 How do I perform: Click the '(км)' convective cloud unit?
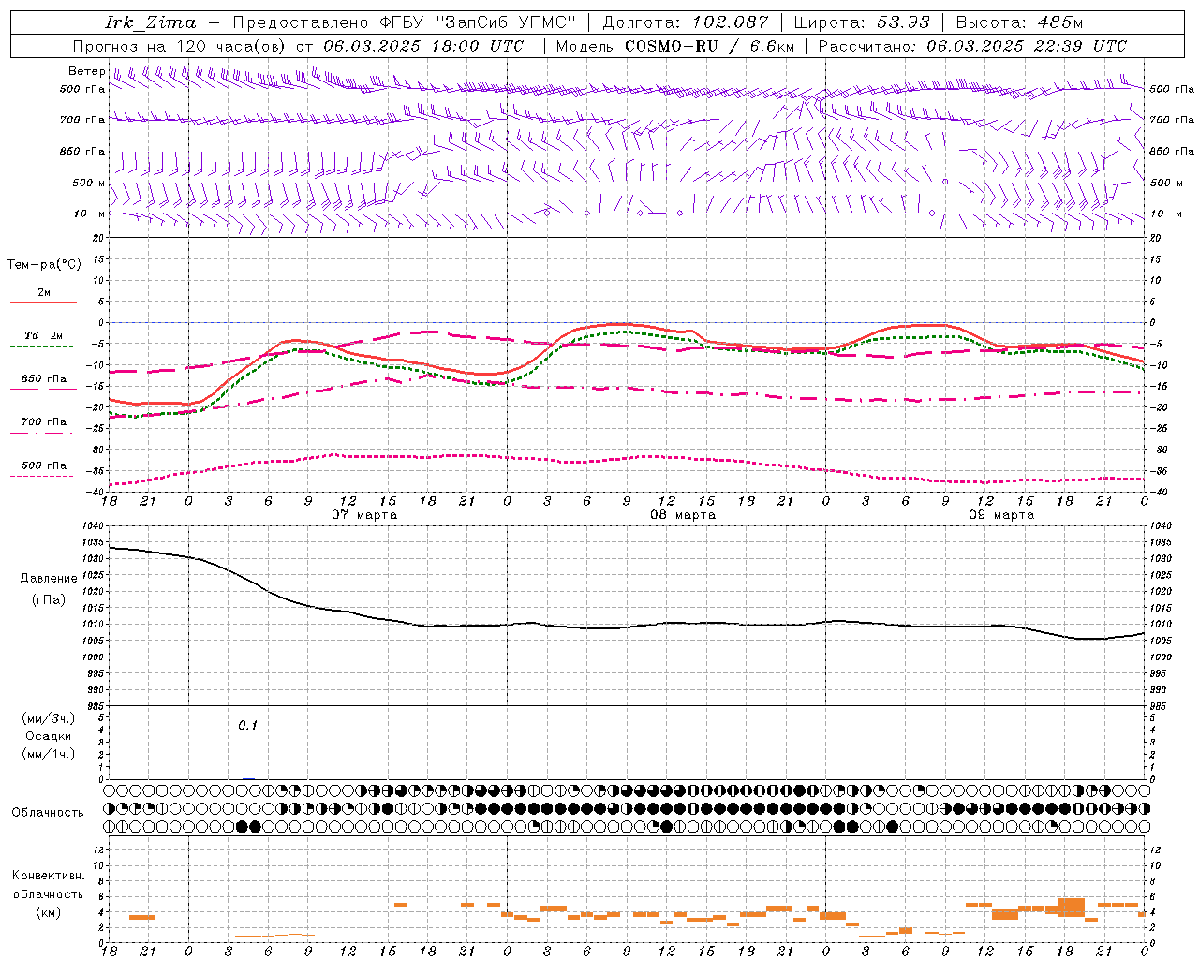pyautogui.click(x=49, y=912)
